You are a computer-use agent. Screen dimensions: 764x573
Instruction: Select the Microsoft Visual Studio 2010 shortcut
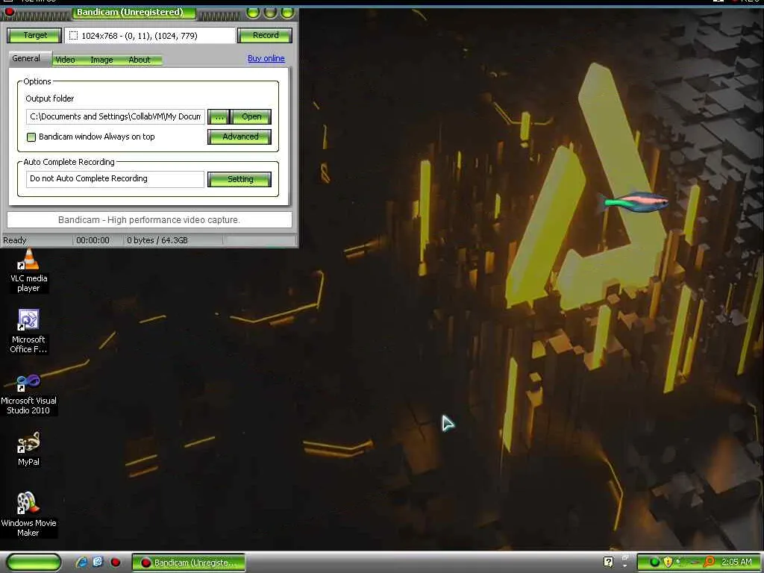pos(28,395)
